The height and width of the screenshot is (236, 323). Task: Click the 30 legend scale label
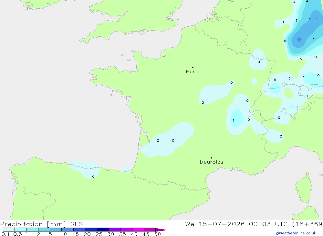click(x=110, y=234)
